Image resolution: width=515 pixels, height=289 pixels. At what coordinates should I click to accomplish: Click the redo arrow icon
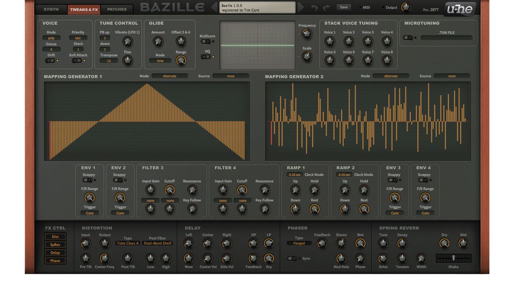coord(326,8)
